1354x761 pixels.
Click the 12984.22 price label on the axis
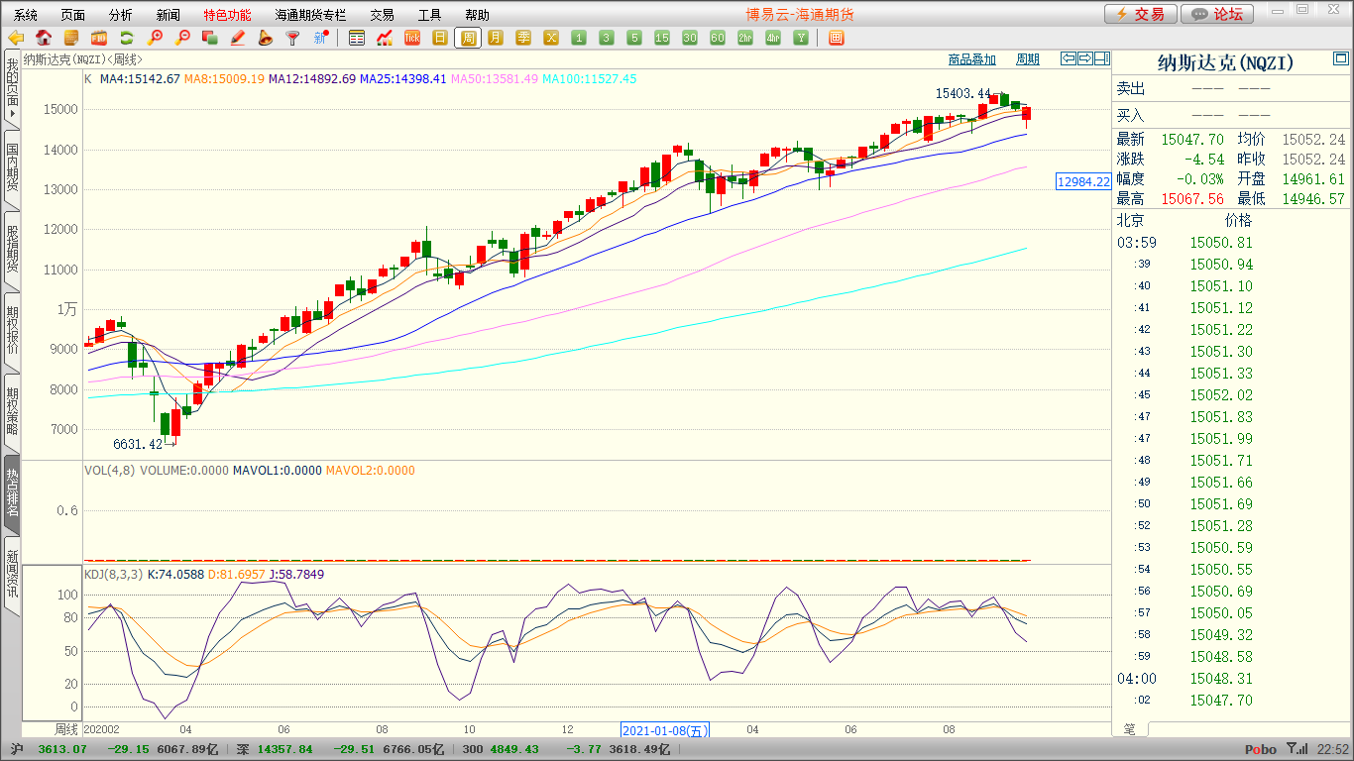pyautogui.click(x=1083, y=182)
